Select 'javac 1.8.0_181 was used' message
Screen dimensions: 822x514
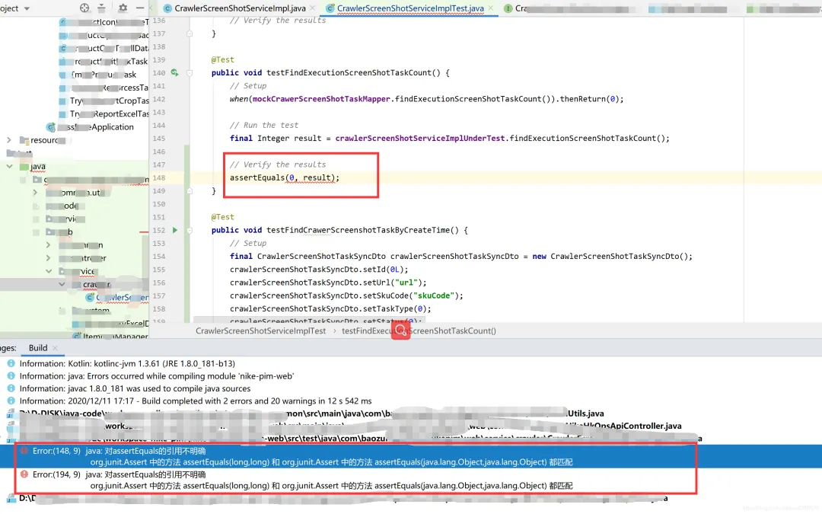(x=135, y=388)
